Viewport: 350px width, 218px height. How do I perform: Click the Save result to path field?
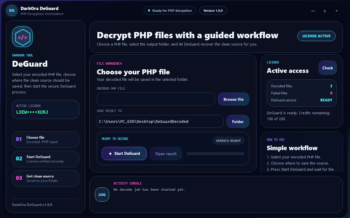[x=160, y=121]
